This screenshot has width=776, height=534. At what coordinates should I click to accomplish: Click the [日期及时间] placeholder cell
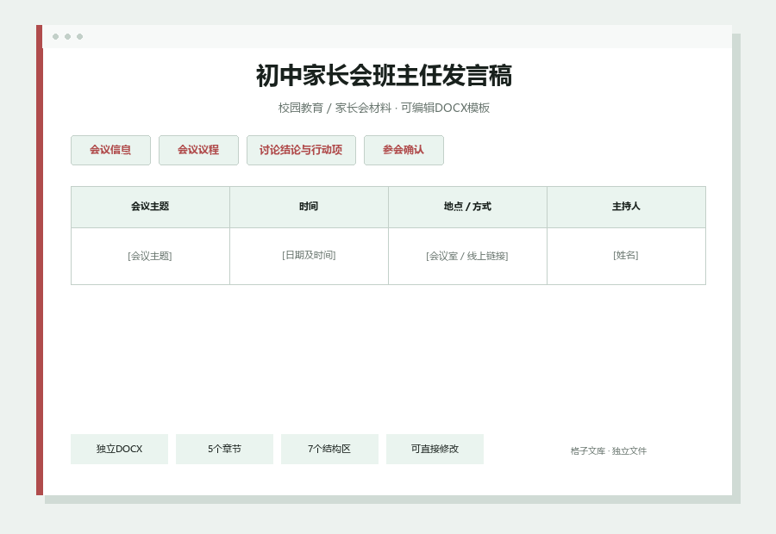pos(309,256)
